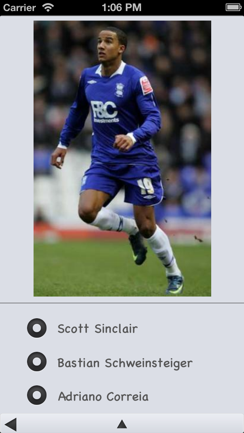Choose the 'Scott Sinclair' answer text

98,329
